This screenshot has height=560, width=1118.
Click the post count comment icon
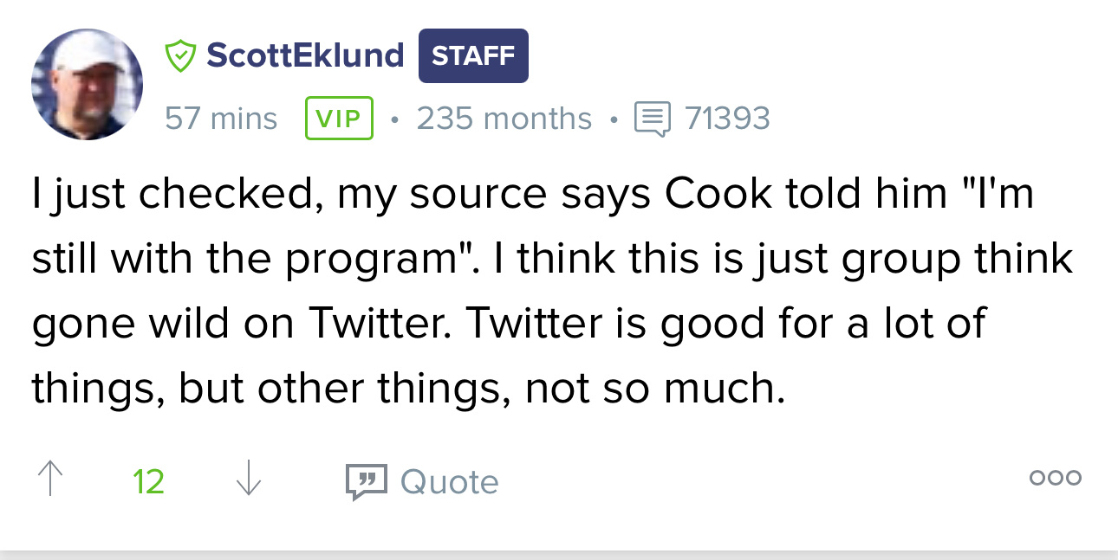(653, 119)
